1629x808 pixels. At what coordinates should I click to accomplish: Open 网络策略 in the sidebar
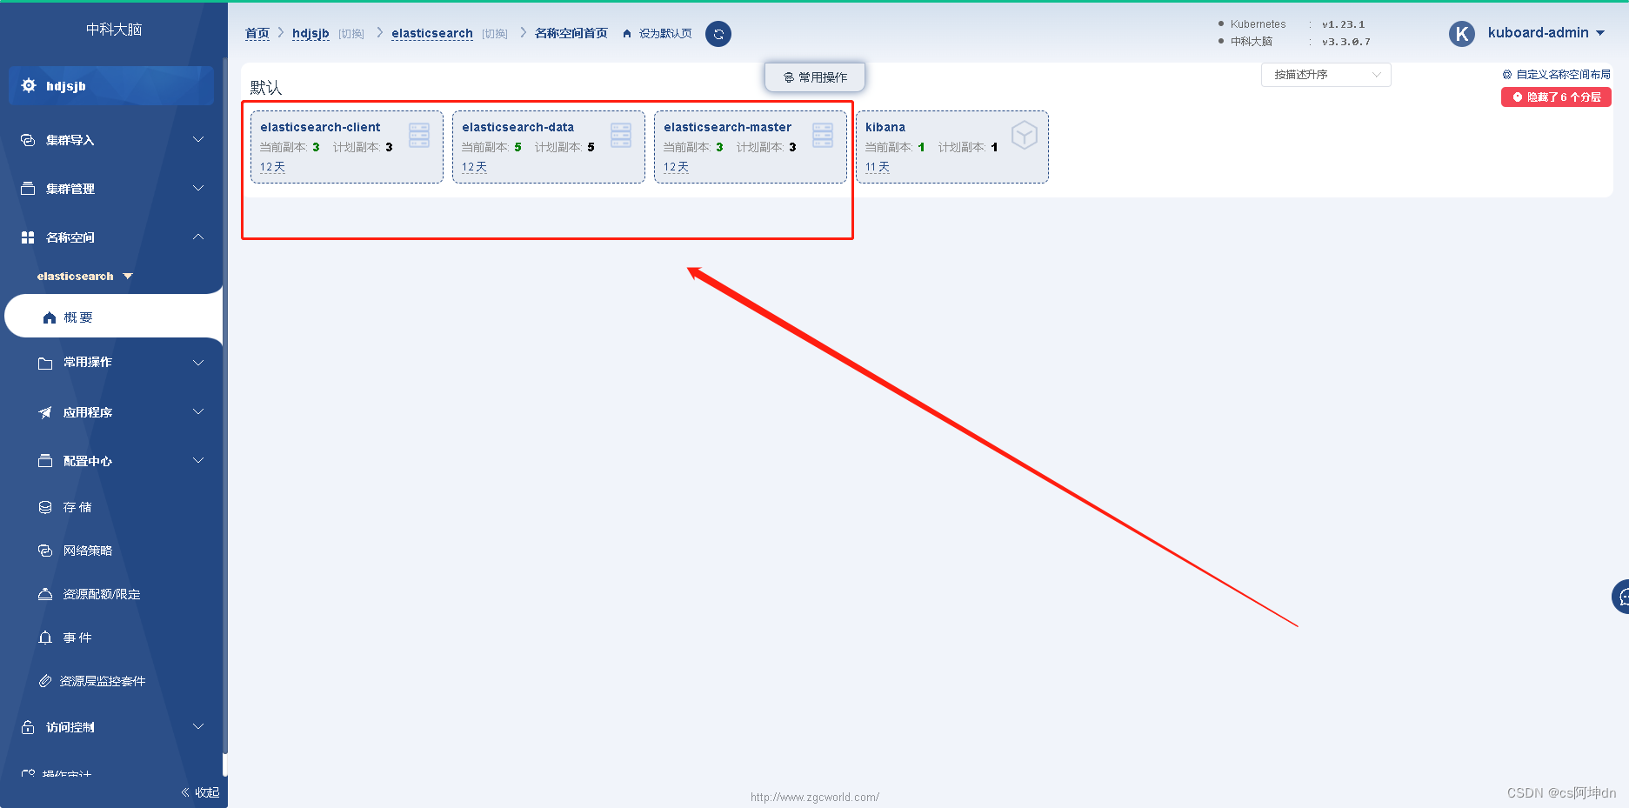(88, 551)
